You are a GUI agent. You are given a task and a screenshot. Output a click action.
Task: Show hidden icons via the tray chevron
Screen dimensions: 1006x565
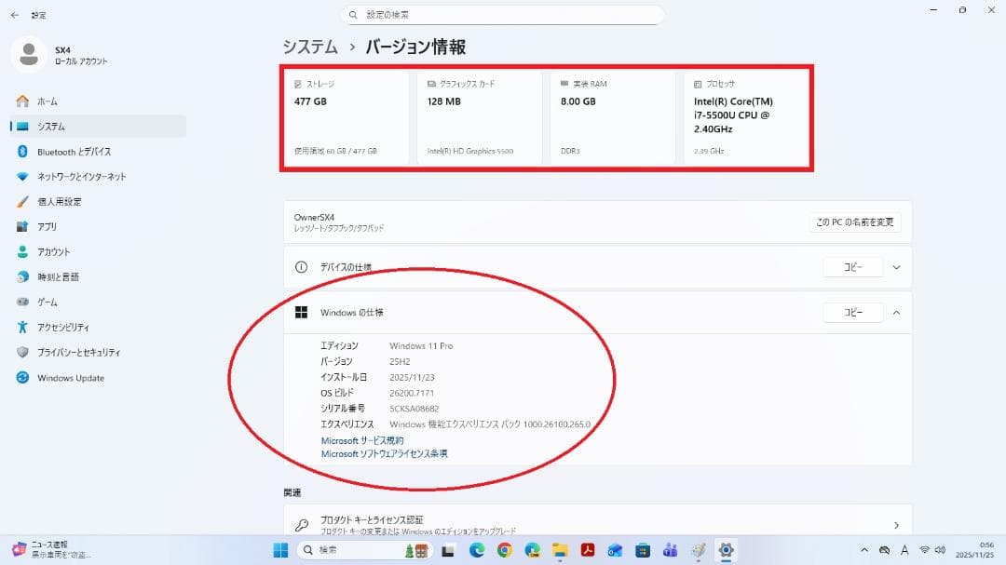[863, 549]
